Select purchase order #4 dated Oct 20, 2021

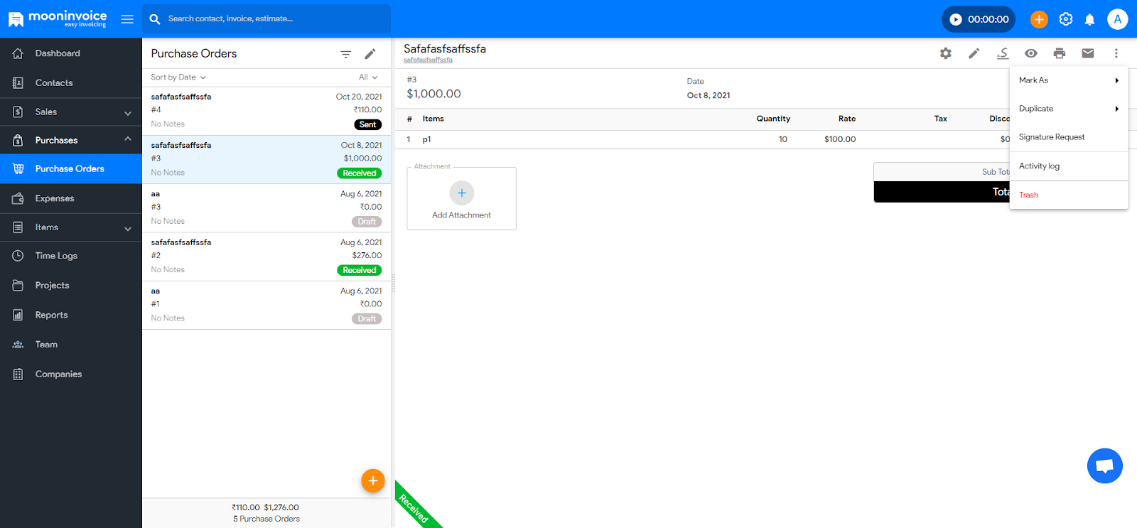266,111
